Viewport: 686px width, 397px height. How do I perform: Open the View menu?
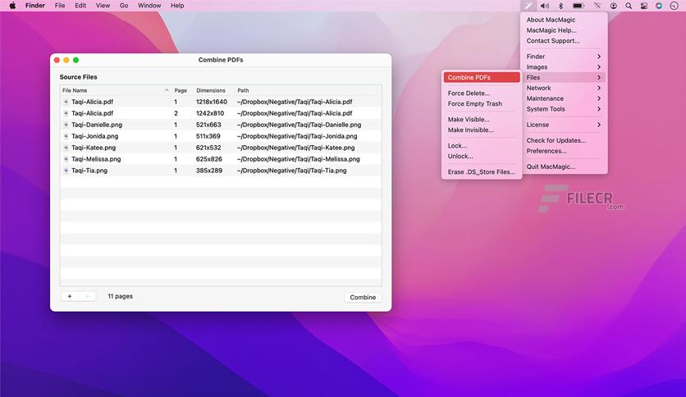[x=103, y=6]
